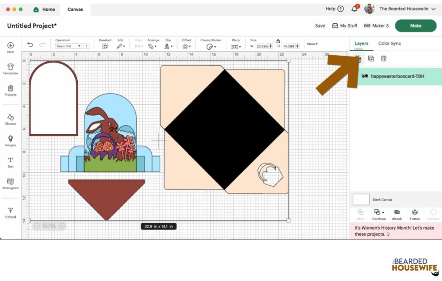The image size is (442, 281).
Task: Open the New project icon in sidebar
Action: 10,47
